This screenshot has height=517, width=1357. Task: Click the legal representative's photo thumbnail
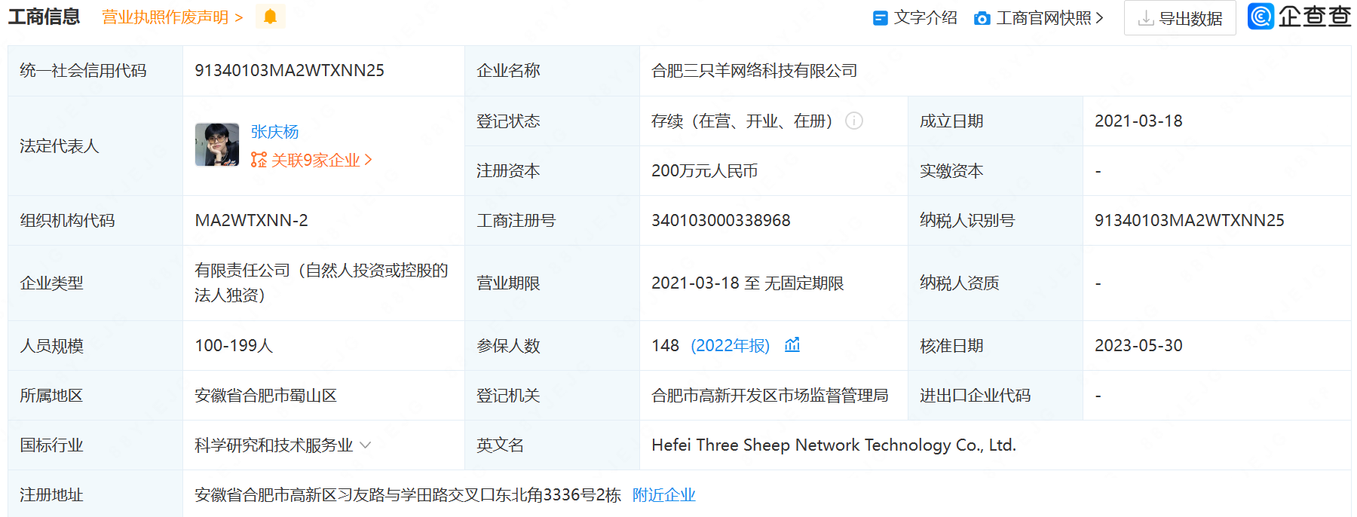[217, 145]
